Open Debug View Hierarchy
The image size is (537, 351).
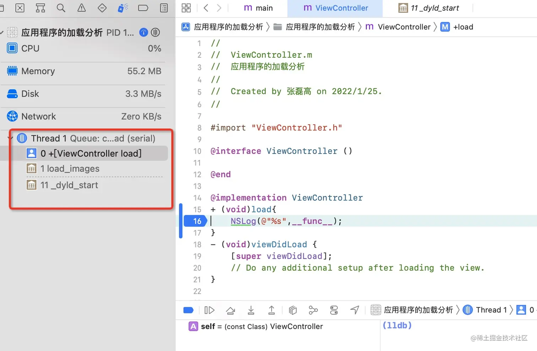(x=293, y=310)
